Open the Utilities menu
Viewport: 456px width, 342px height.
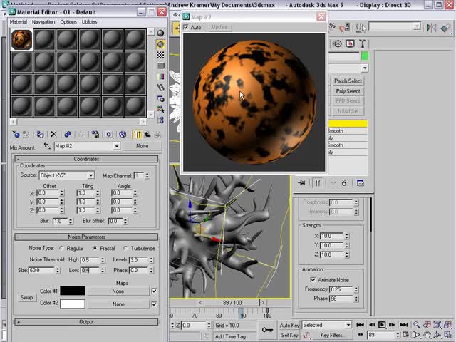coord(89,22)
